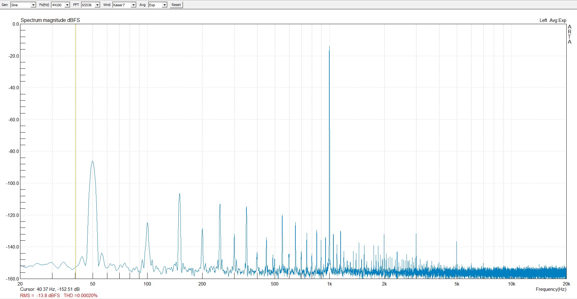Click the 500 Hz frequency axis label
Viewport: 577px width, 299px height.
pyautogui.click(x=275, y=284)
